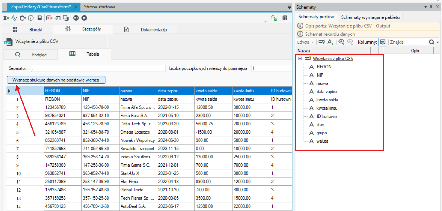
Task: Click Wyznacz strukturę danych na podstawie wiersza
Action: click(x=56, y=80)
